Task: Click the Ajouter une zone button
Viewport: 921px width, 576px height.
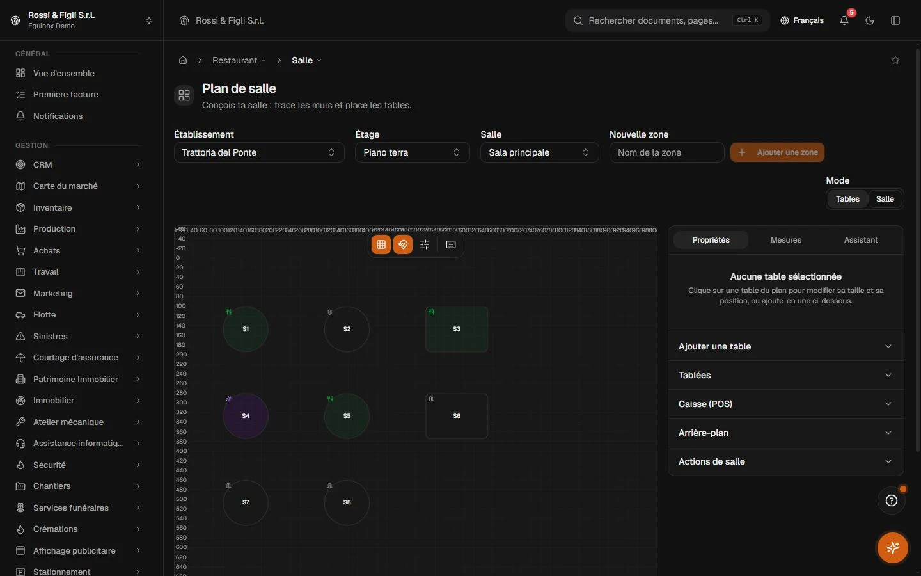Action: (777, 152)
